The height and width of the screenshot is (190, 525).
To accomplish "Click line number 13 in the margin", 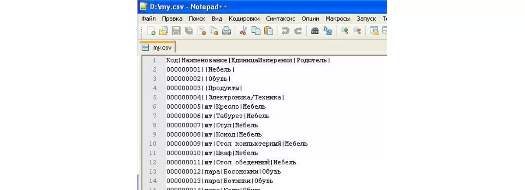I will (x=153, y=172).
